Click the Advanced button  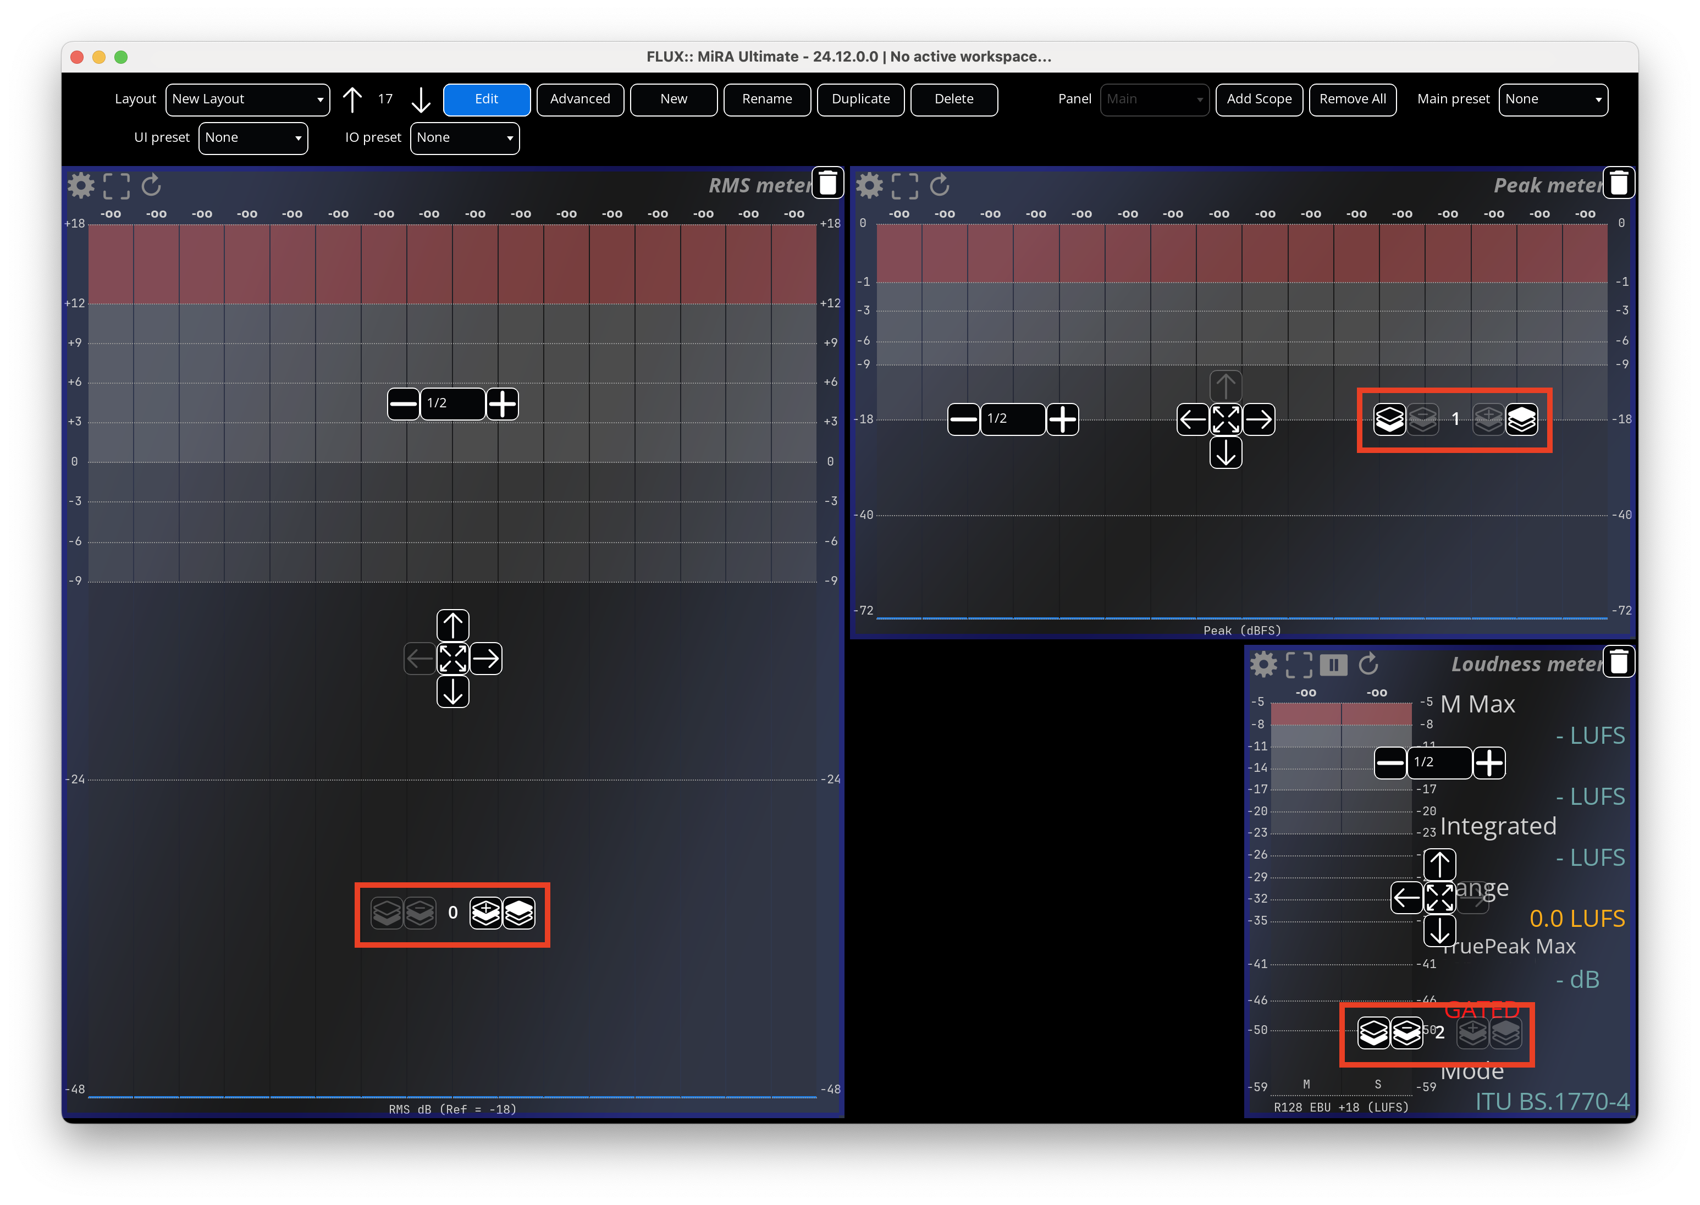(x=580, y=100)
